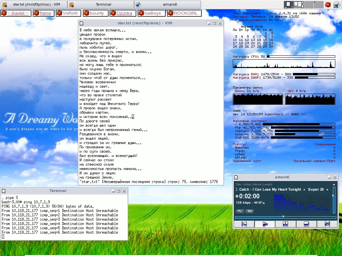Switch to Terminal taskbar entry
This screenshot has height=256, width=342.
pyautogui.click(x=101, y=4)
